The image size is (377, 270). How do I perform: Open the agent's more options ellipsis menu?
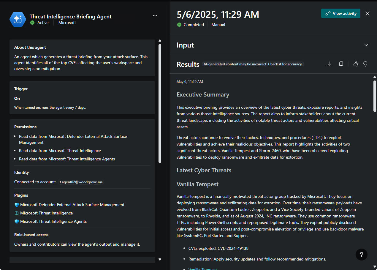[155, 16]
